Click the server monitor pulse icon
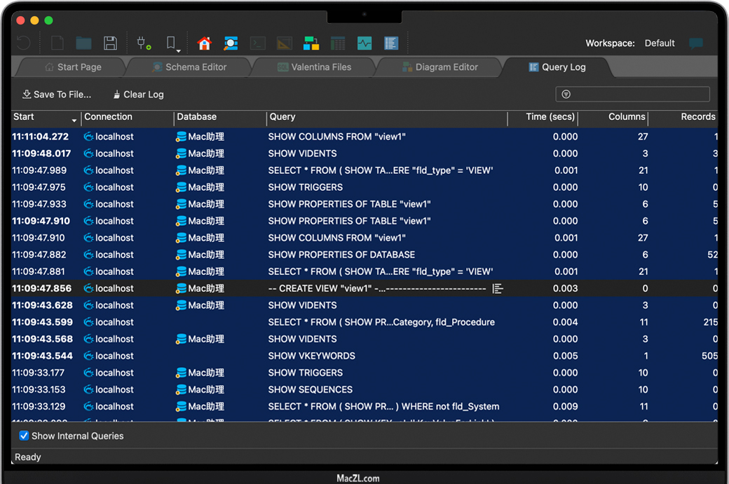 [364, 43]
